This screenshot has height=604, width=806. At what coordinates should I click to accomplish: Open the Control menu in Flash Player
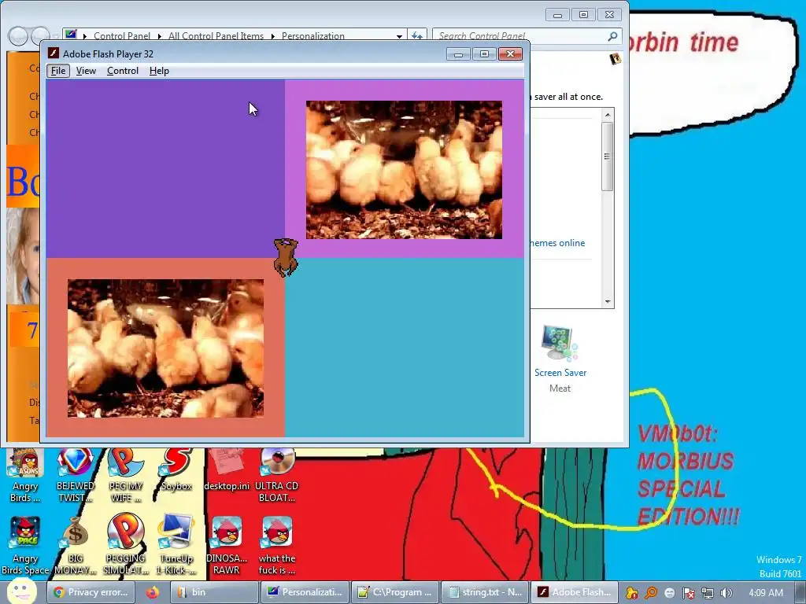122,71
